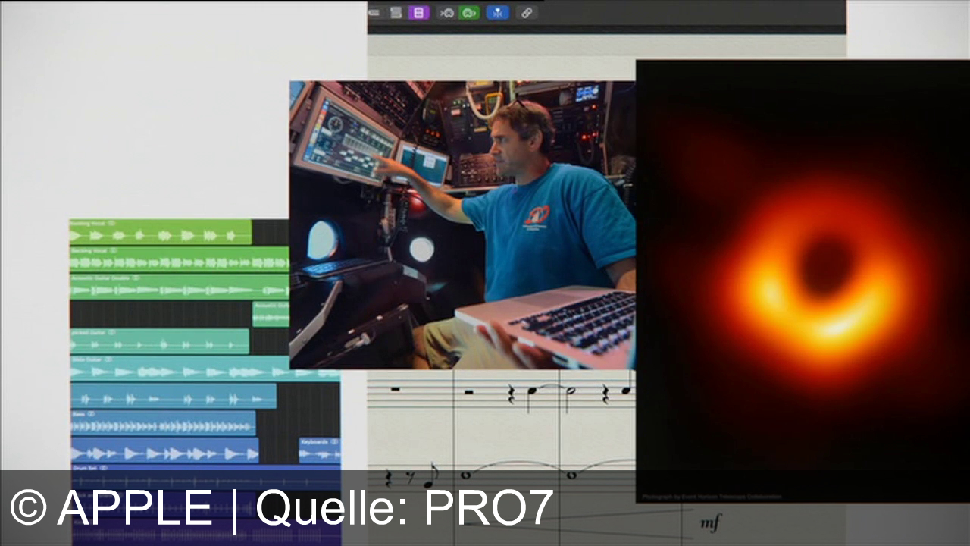Select the picked Guitar audio region
The width and height of the screenshot is (970, 546).
tap(159, 342)
